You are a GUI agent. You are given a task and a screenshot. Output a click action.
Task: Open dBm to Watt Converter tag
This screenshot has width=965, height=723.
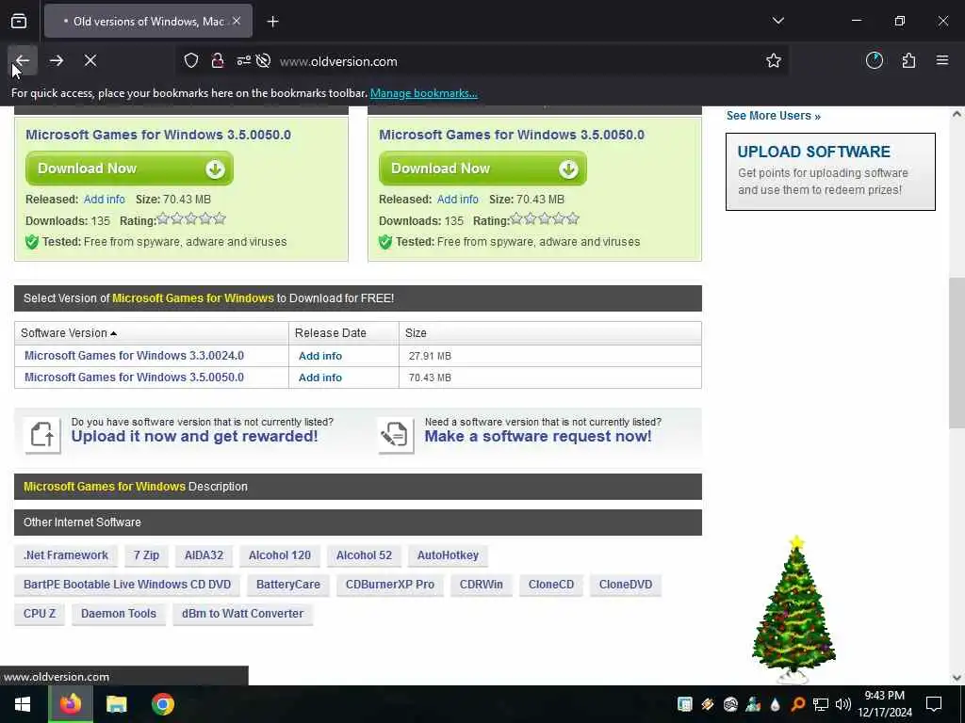242,614
